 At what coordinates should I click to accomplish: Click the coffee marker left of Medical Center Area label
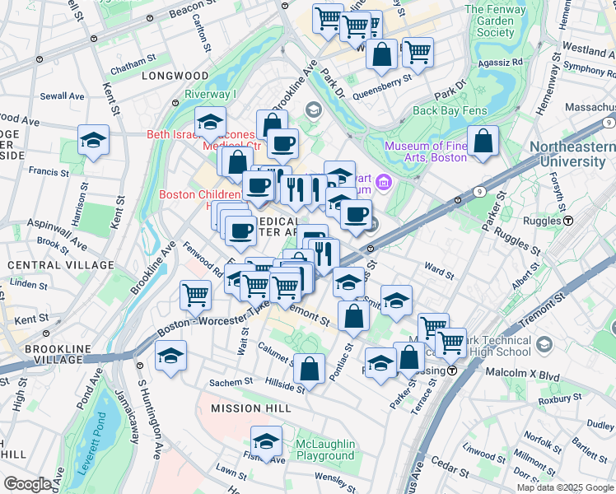coord(241,235)
